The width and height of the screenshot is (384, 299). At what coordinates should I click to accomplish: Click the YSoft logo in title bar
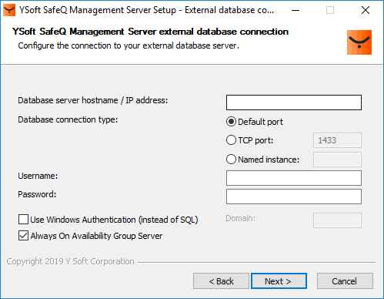click(9, 10)
